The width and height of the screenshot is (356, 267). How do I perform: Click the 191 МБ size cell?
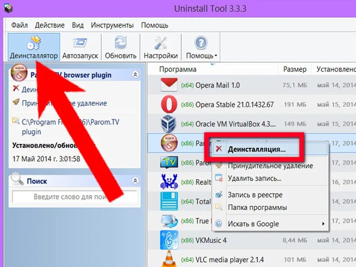[x=295, y=104]
